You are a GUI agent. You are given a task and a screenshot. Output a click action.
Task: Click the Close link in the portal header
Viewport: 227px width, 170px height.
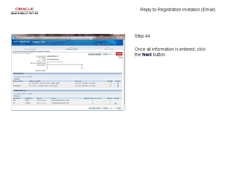99,44
